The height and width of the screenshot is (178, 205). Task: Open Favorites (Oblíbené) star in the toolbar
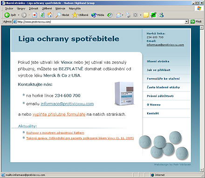80,15
